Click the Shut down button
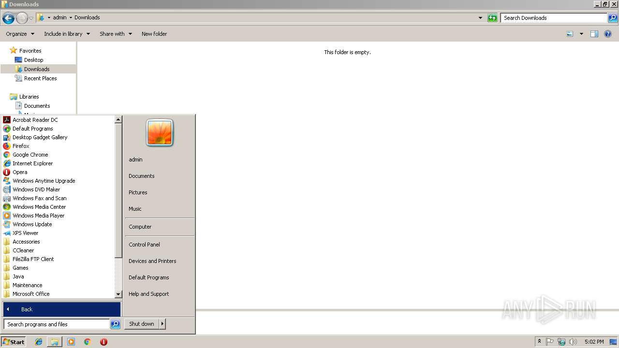 pyautogui.click(x=142, y=324)
